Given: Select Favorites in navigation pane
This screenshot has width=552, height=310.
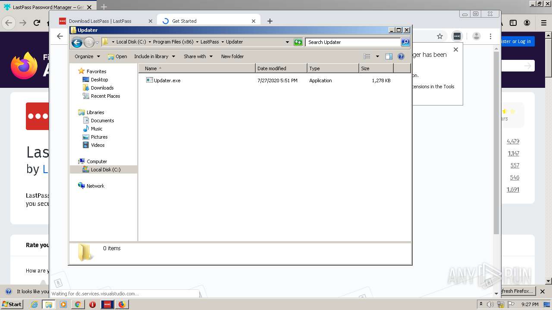Looking at the screenshot, I should 96,71.
